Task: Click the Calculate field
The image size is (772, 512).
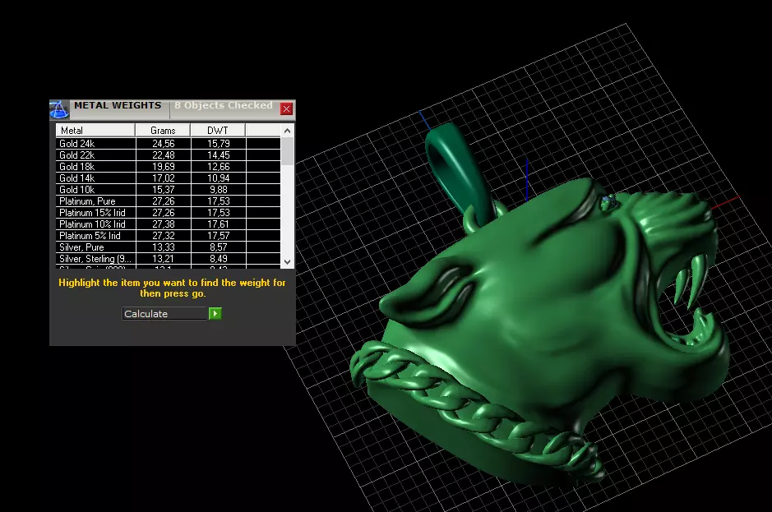Action: [164, 314]
